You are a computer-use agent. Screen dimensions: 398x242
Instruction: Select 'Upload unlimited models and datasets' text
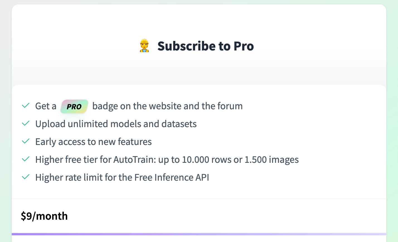click(116, 124)
